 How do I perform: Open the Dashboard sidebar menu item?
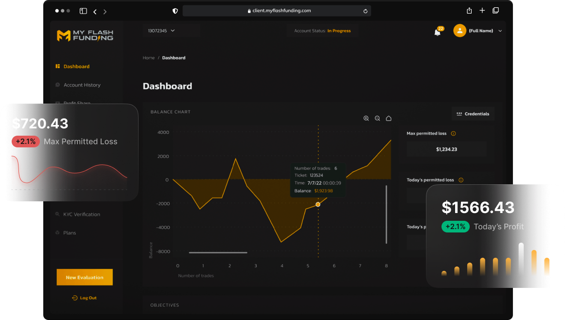[x=76, y=67]
